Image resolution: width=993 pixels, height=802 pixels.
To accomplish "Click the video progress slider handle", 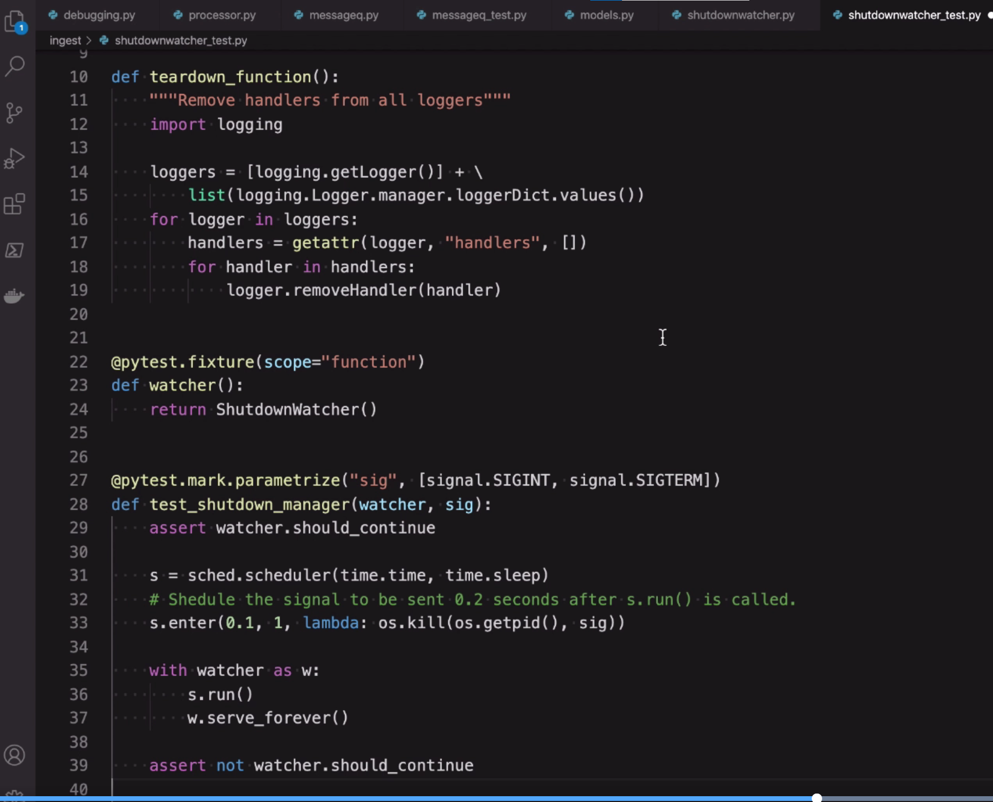I will click(817, 797).
